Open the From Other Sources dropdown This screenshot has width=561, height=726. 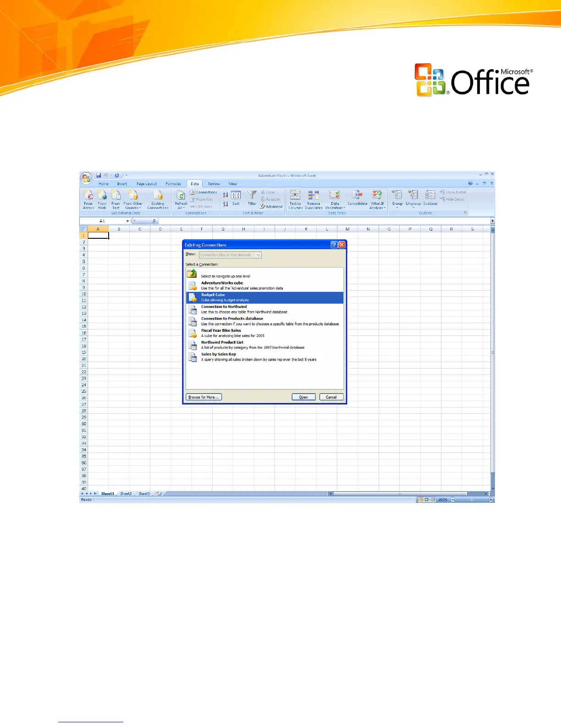pos(133,199)
